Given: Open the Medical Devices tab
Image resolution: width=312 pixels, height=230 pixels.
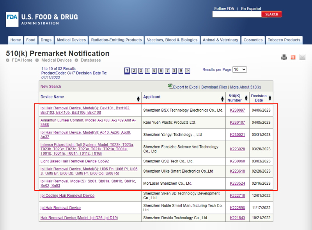Looking at the screenshot, I should click(71, 40).
